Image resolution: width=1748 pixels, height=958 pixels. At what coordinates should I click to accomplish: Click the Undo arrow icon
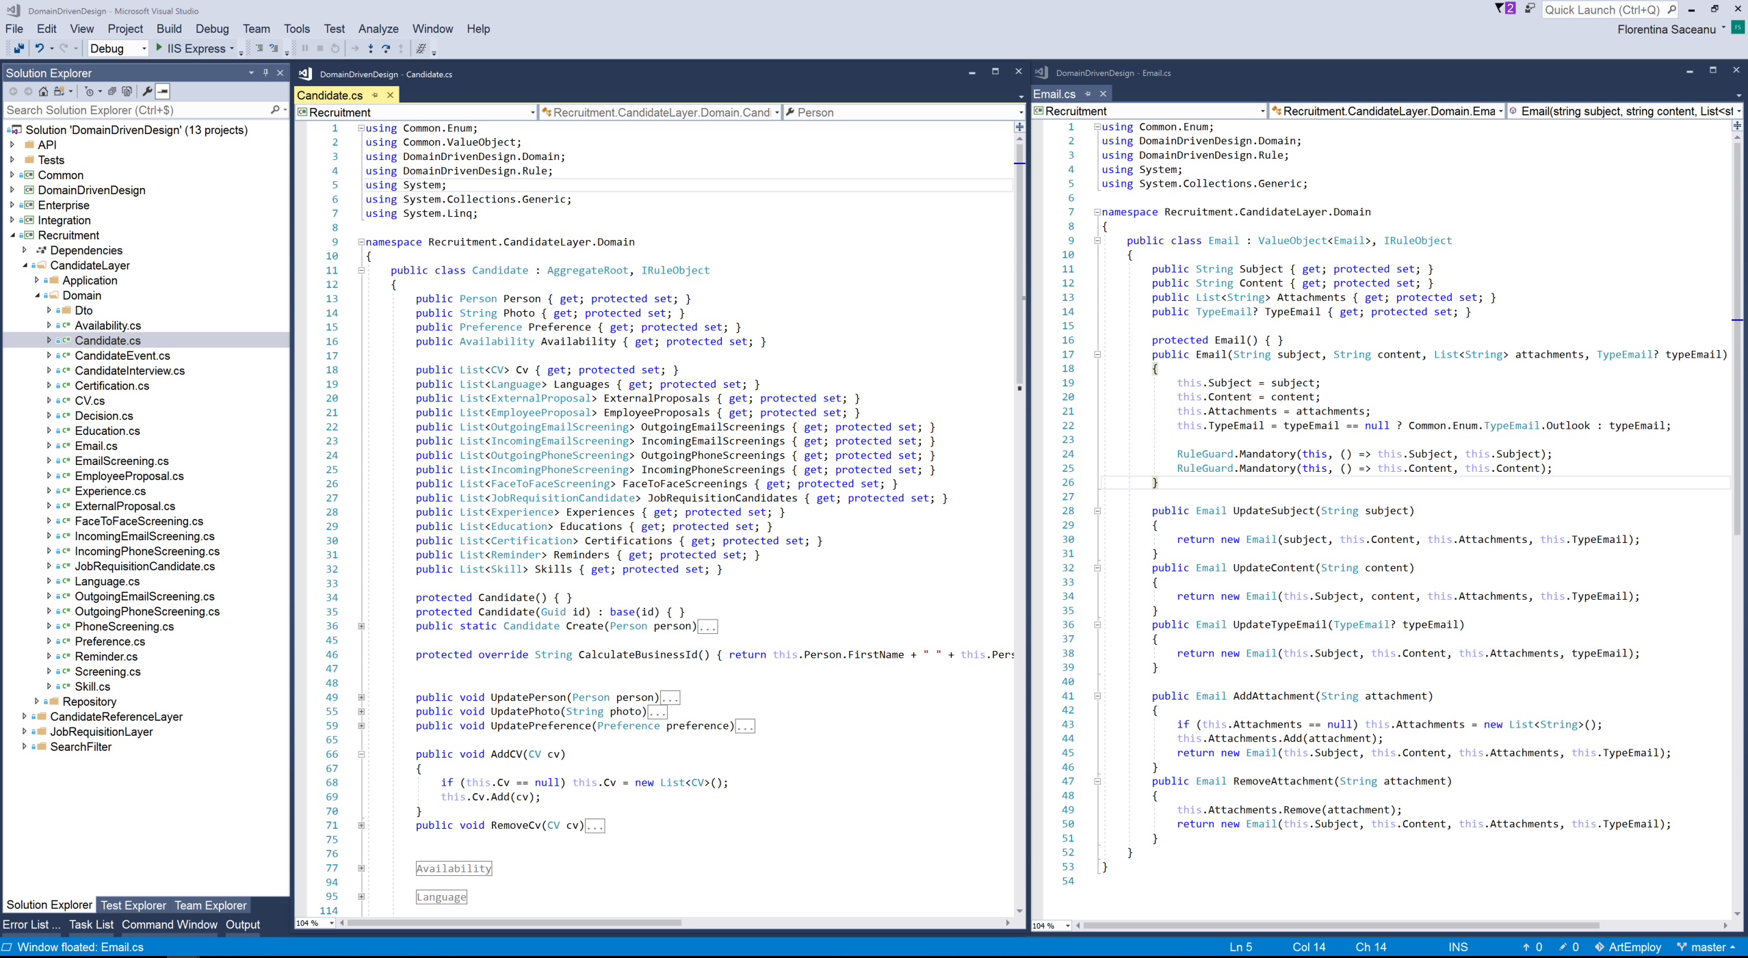40,48
